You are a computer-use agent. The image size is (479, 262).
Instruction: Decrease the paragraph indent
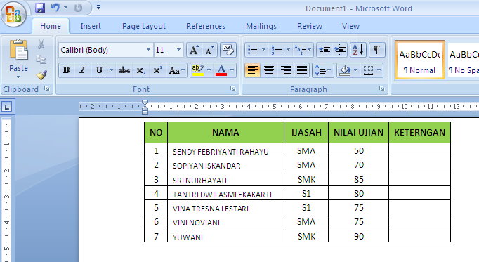(324, 49)
